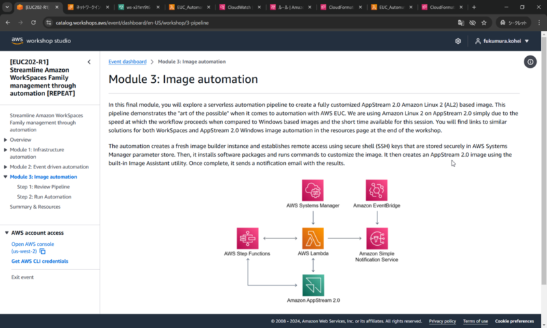This screenshot has height=328, width=547.
Task: Switch to the first EUC_Automa browser tab
Action: [188, 7]
